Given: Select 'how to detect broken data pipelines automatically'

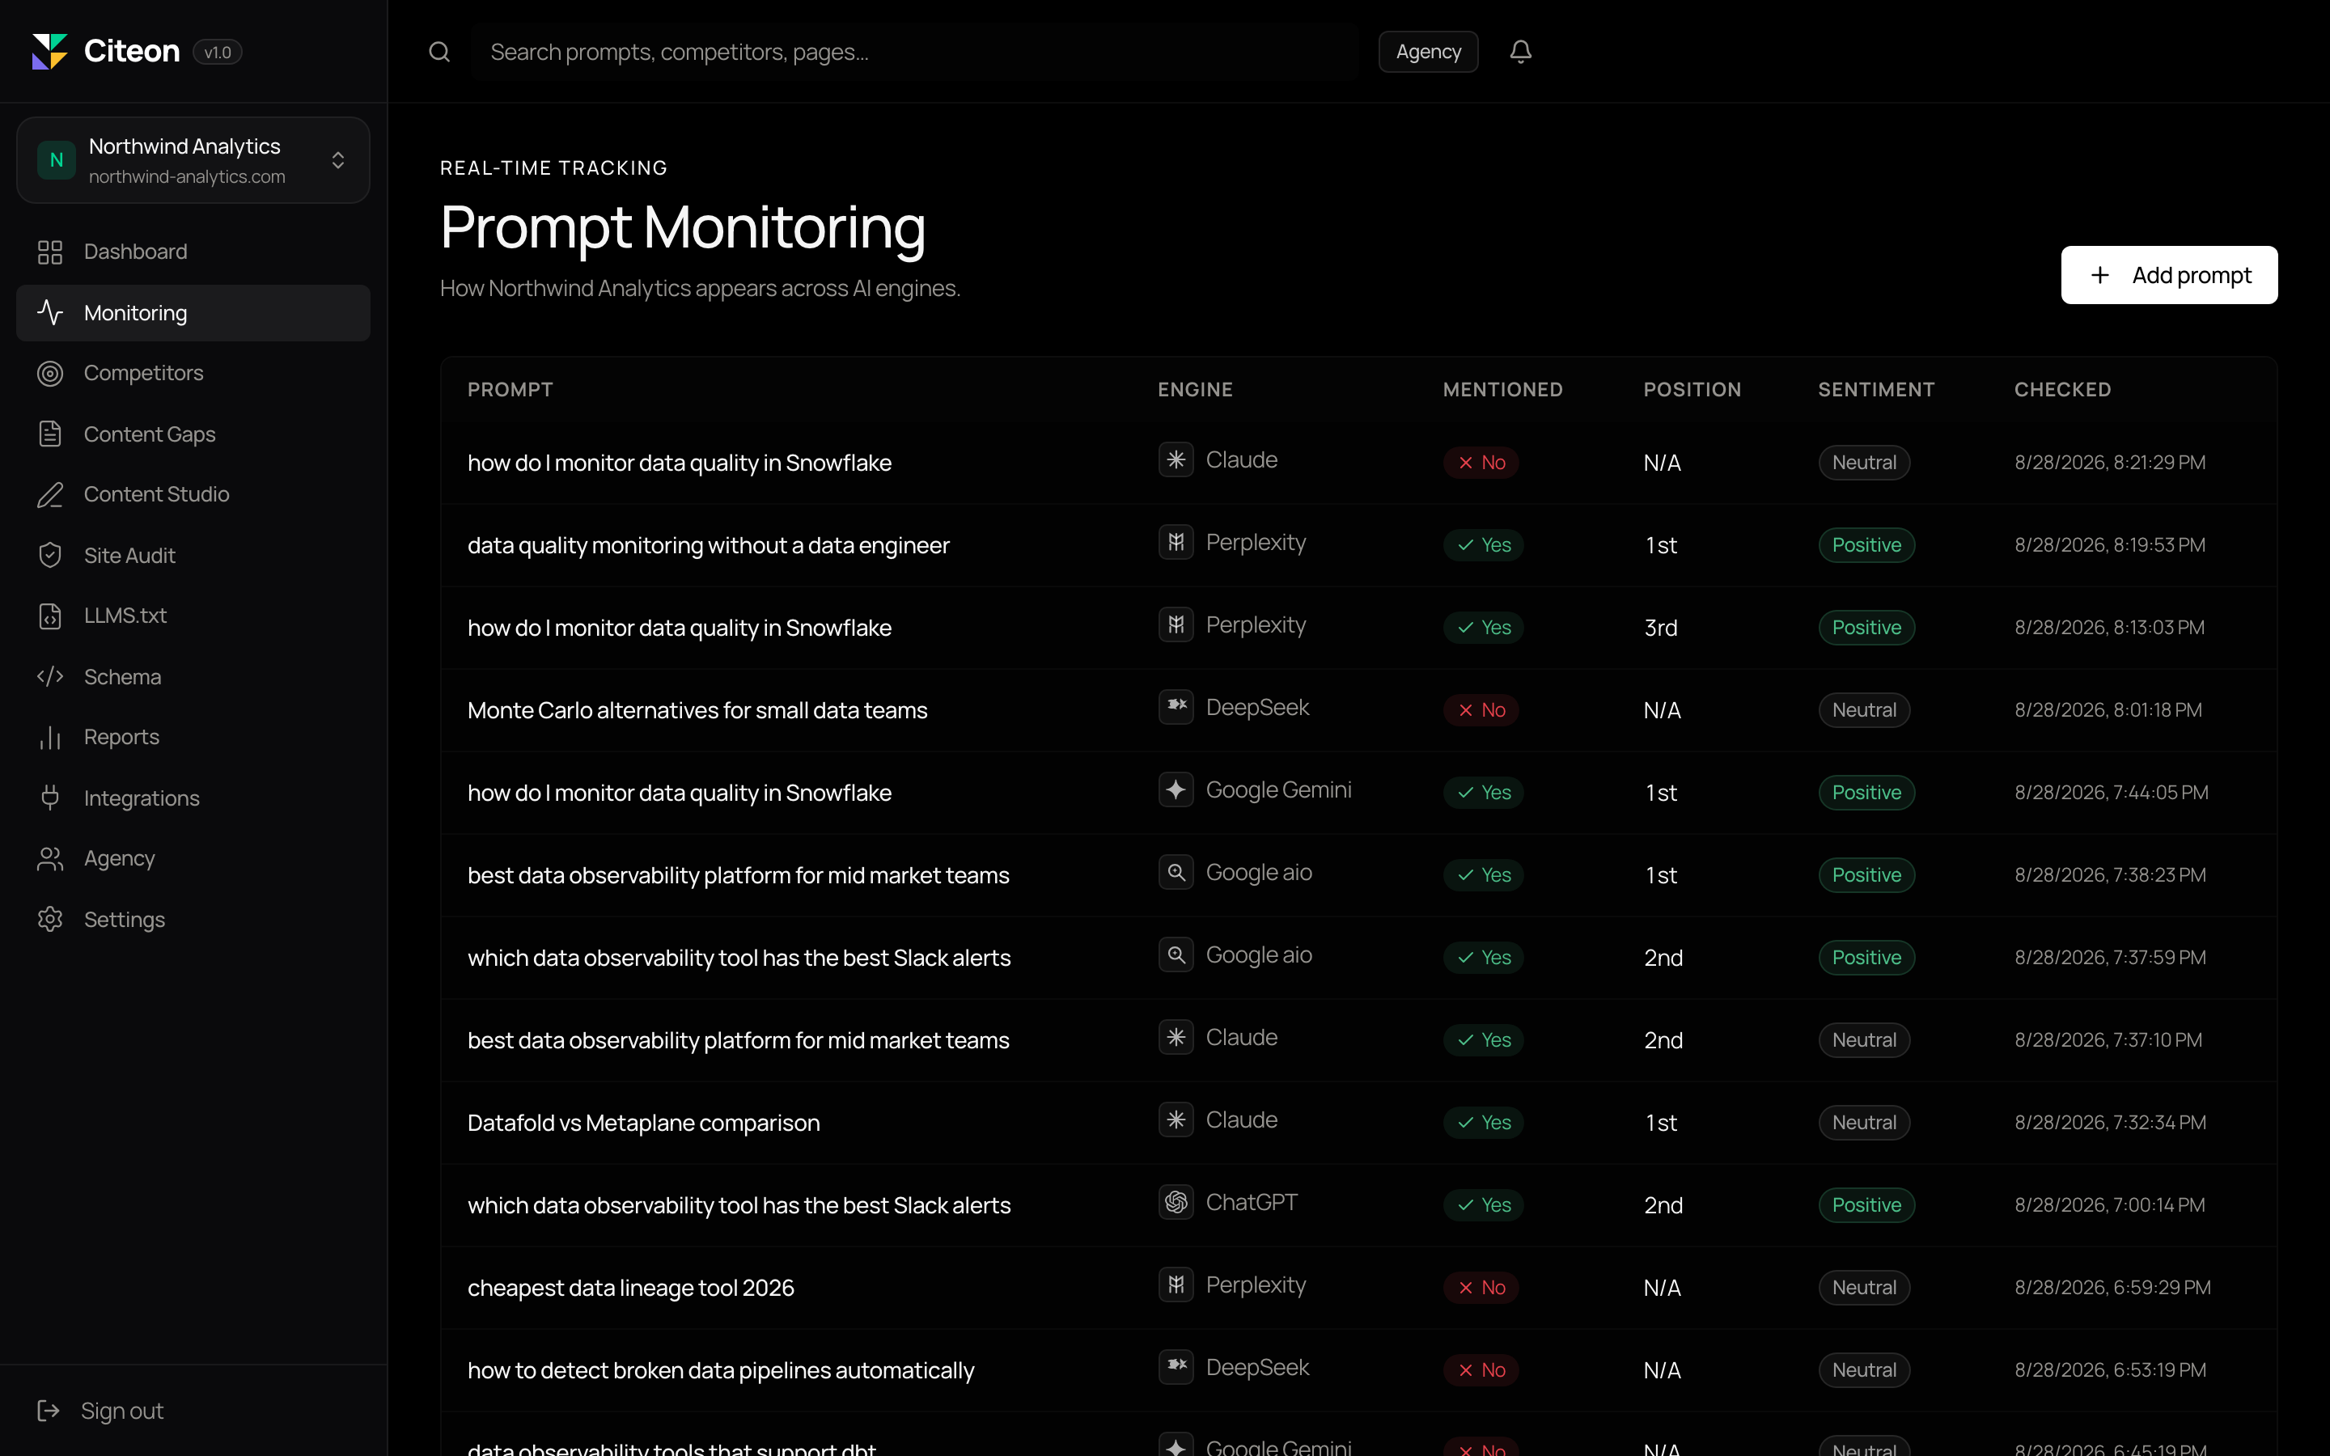Looking at the screenshot, I should coord(721,1370).
